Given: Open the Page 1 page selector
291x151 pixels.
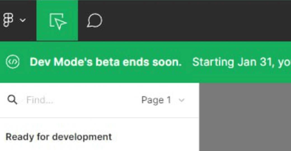Looking at the screenshot, I should tap(163, 100).
